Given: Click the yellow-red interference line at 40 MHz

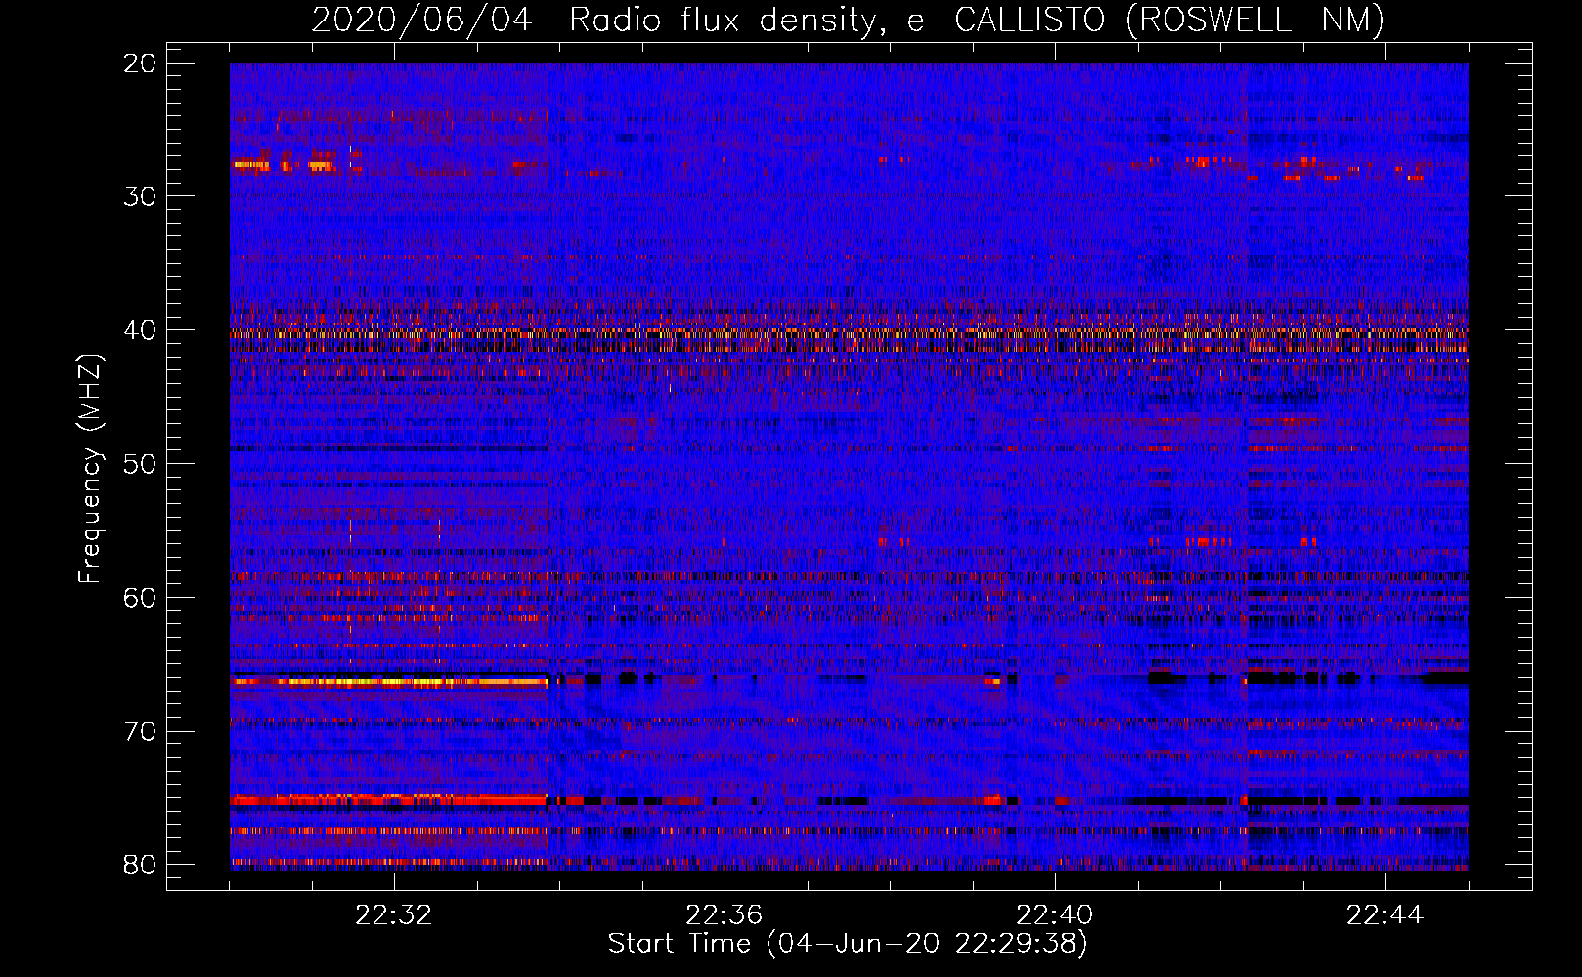Looking at the screenshot, I should [x=849, y=333].
